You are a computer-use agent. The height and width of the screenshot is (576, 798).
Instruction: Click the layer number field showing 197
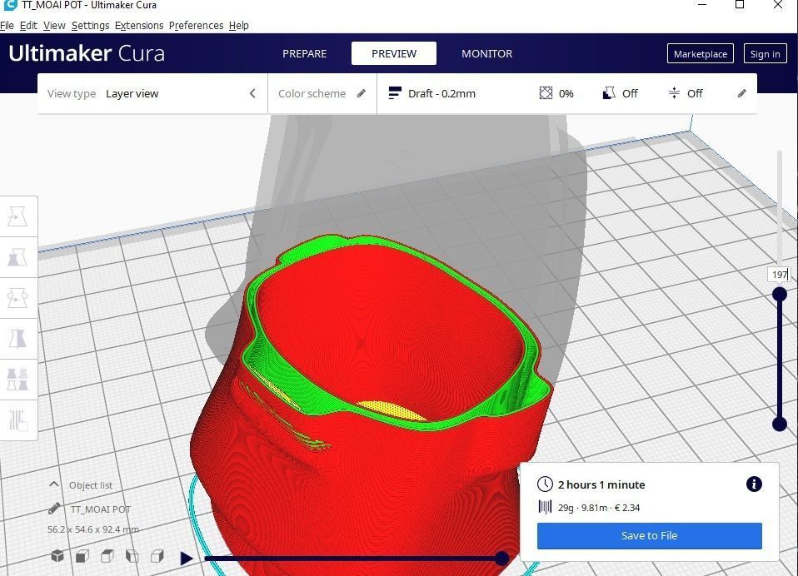(779, 275)
